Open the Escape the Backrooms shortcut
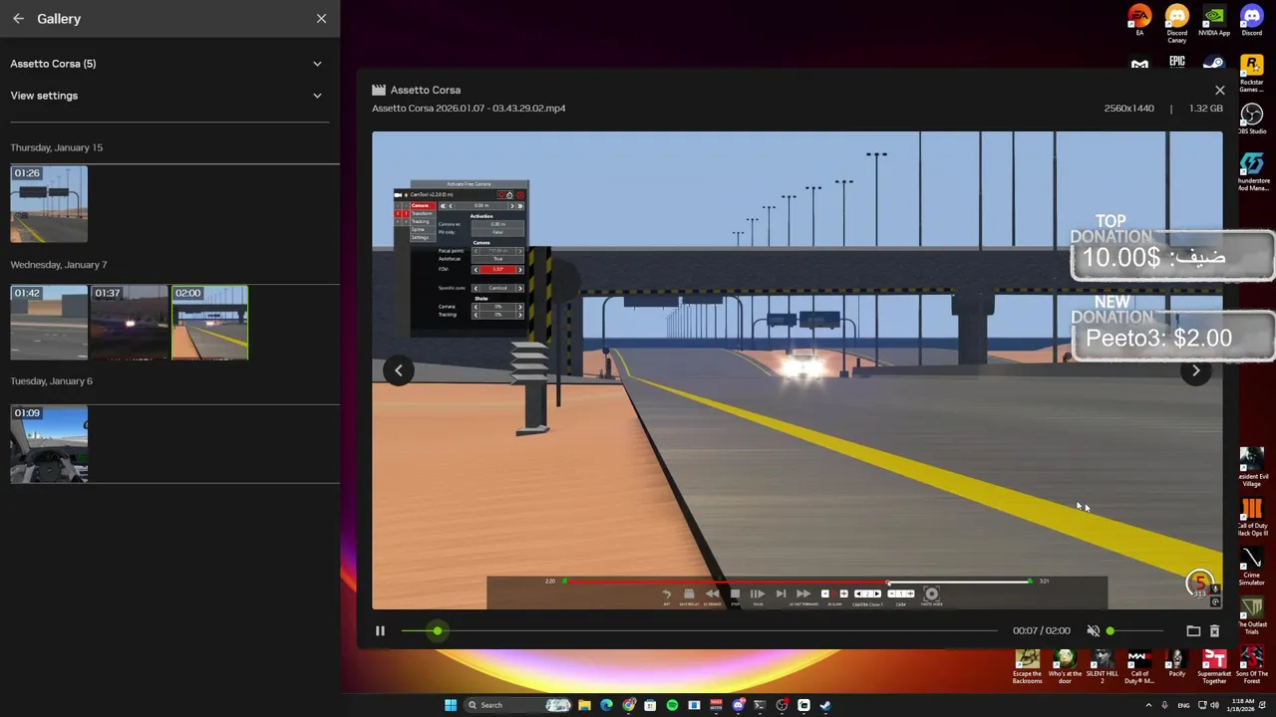 [x=1027, y=666]
